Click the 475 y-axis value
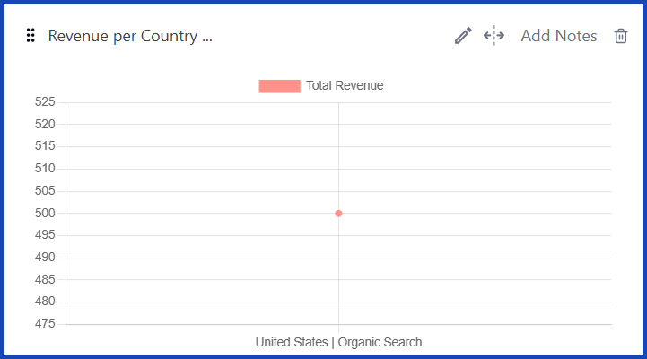 coord(45,323)
